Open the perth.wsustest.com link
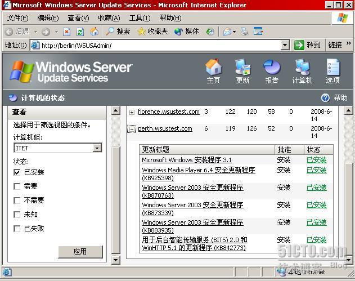Image resolution: width=355 pixels, height=281 pixels. coord(165,129)
